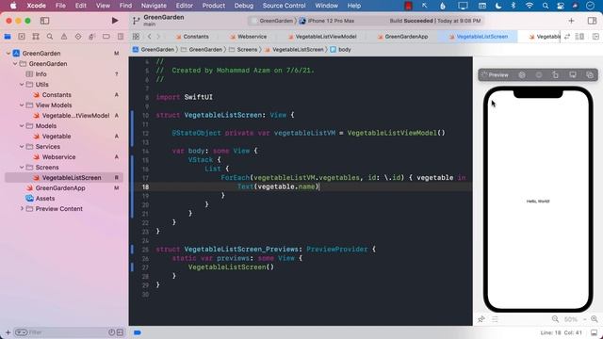Open the Breakpoint navigator
Screen dimensions: 603x339
tap(106, 37)
